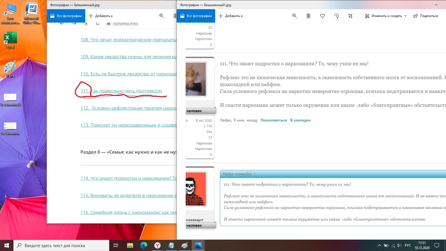The width and height of the screenshot is (446, 251).
Task: Click the zoom magnifier in right Photos window
Action: pyautogui.click(x=294, y=16)
